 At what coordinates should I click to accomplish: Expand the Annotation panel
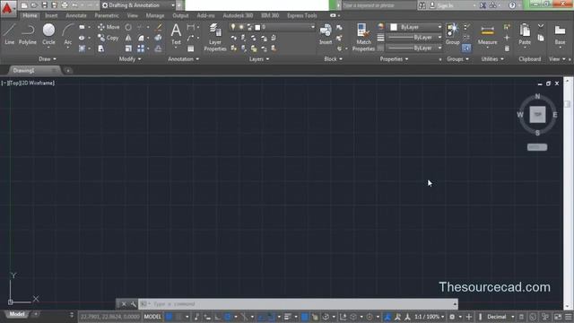click(183, 59)
